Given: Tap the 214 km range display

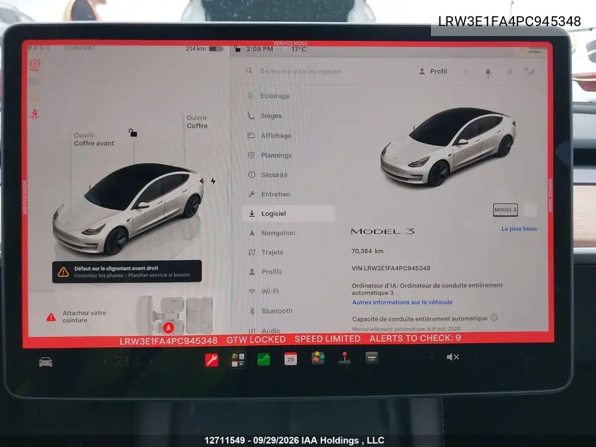Looking at the screenshot, I should [x=196, y=49].
